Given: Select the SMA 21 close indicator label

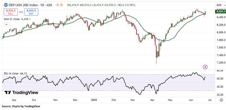Looking at the screenshot, I should click(12, 19).
